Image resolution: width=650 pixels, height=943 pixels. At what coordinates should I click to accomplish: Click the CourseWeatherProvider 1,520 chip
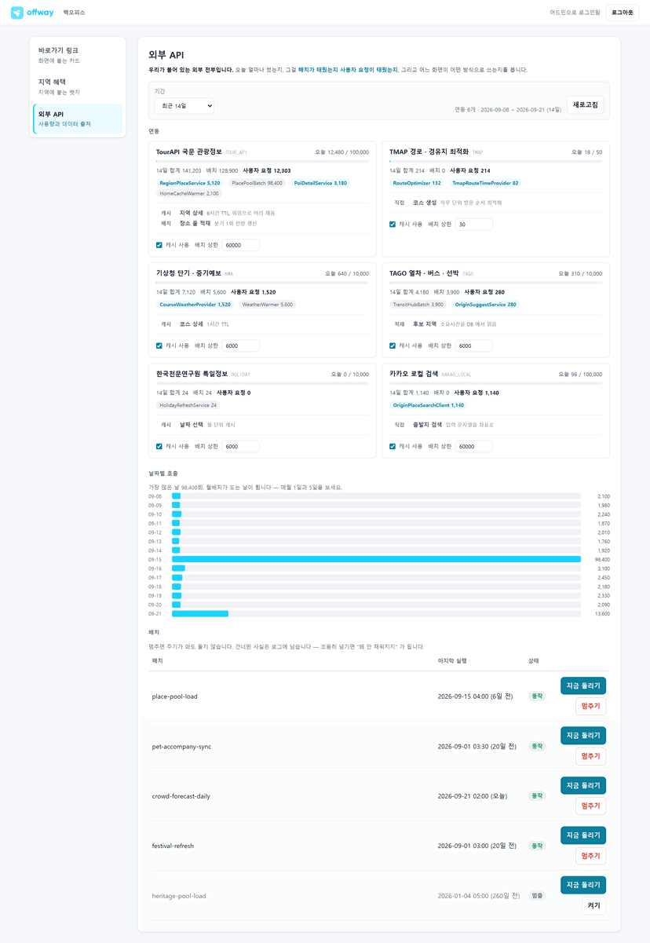click(195, 305)
